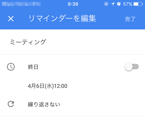Close the reminder editor with the X icon
The height and width of the screenshot is (120, 145).
point(11,19)
